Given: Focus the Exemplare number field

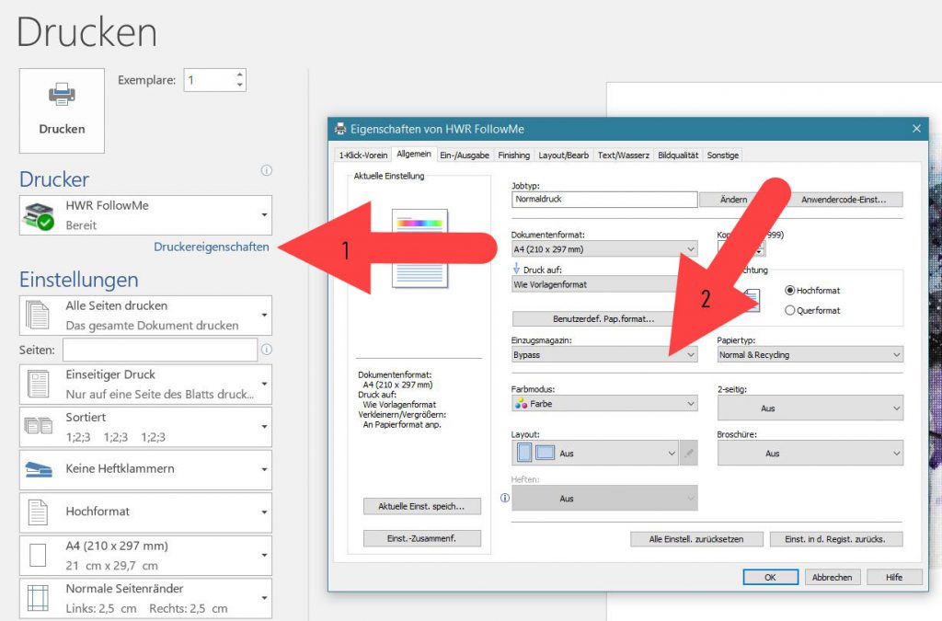Looking at the screenshot, I should point(209,80).
